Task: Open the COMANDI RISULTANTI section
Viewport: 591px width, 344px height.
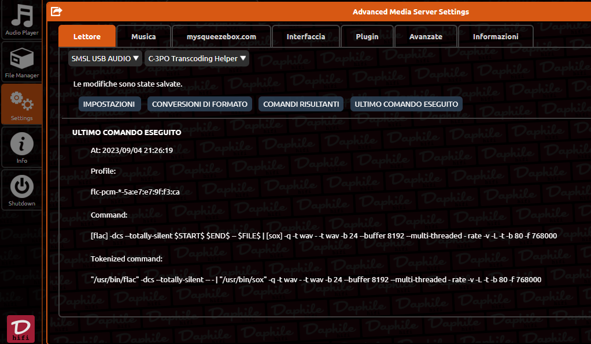Action: pos(301,104)
